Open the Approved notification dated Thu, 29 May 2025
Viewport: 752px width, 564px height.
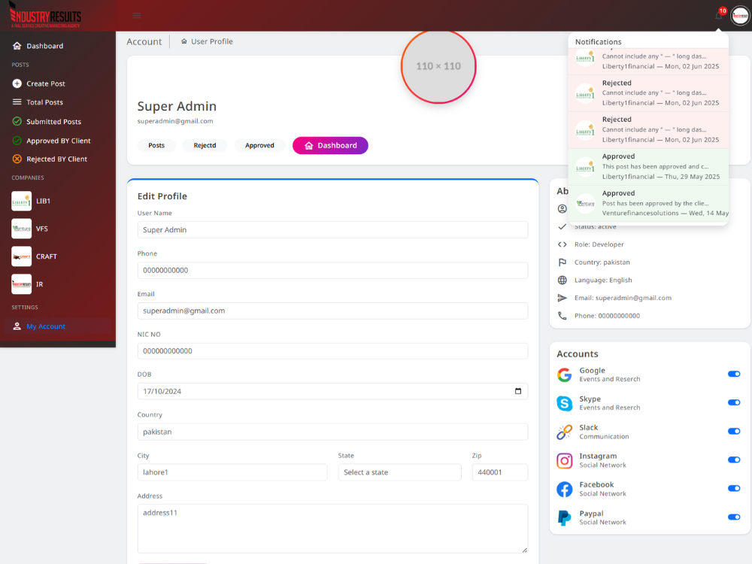[x=648, y=167]
